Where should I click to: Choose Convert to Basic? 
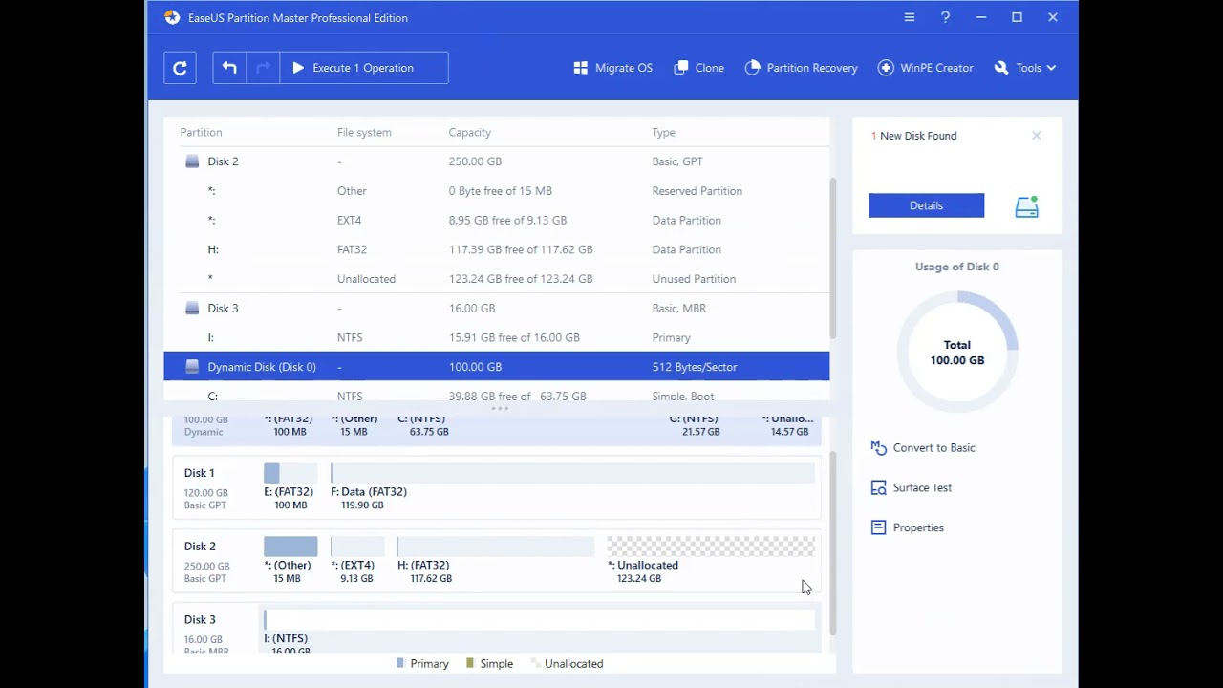933,447
